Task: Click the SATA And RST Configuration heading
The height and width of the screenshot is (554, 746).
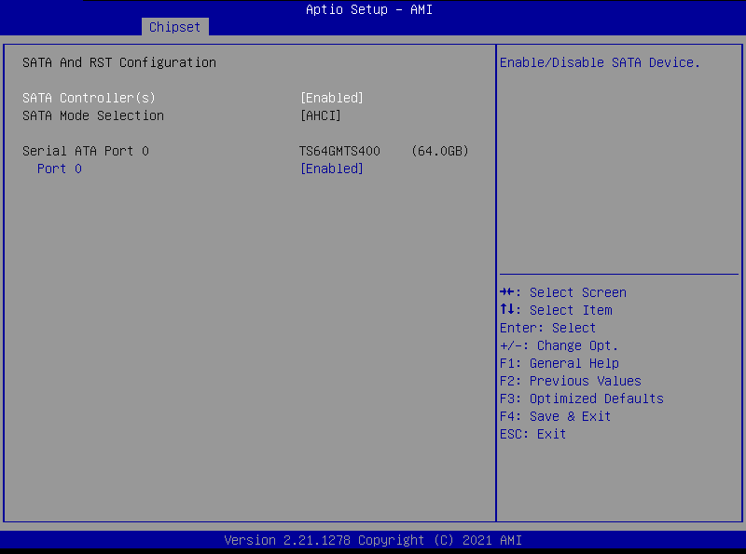Action: (x=119, y=62)
